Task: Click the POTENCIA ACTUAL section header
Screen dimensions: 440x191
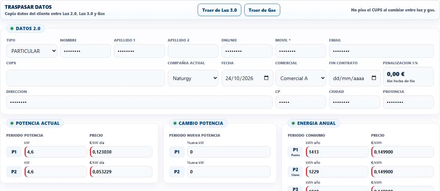Action: tap(35, 123)
